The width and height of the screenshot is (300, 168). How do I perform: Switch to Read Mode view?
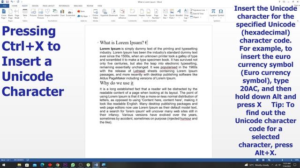click(257, 160)
